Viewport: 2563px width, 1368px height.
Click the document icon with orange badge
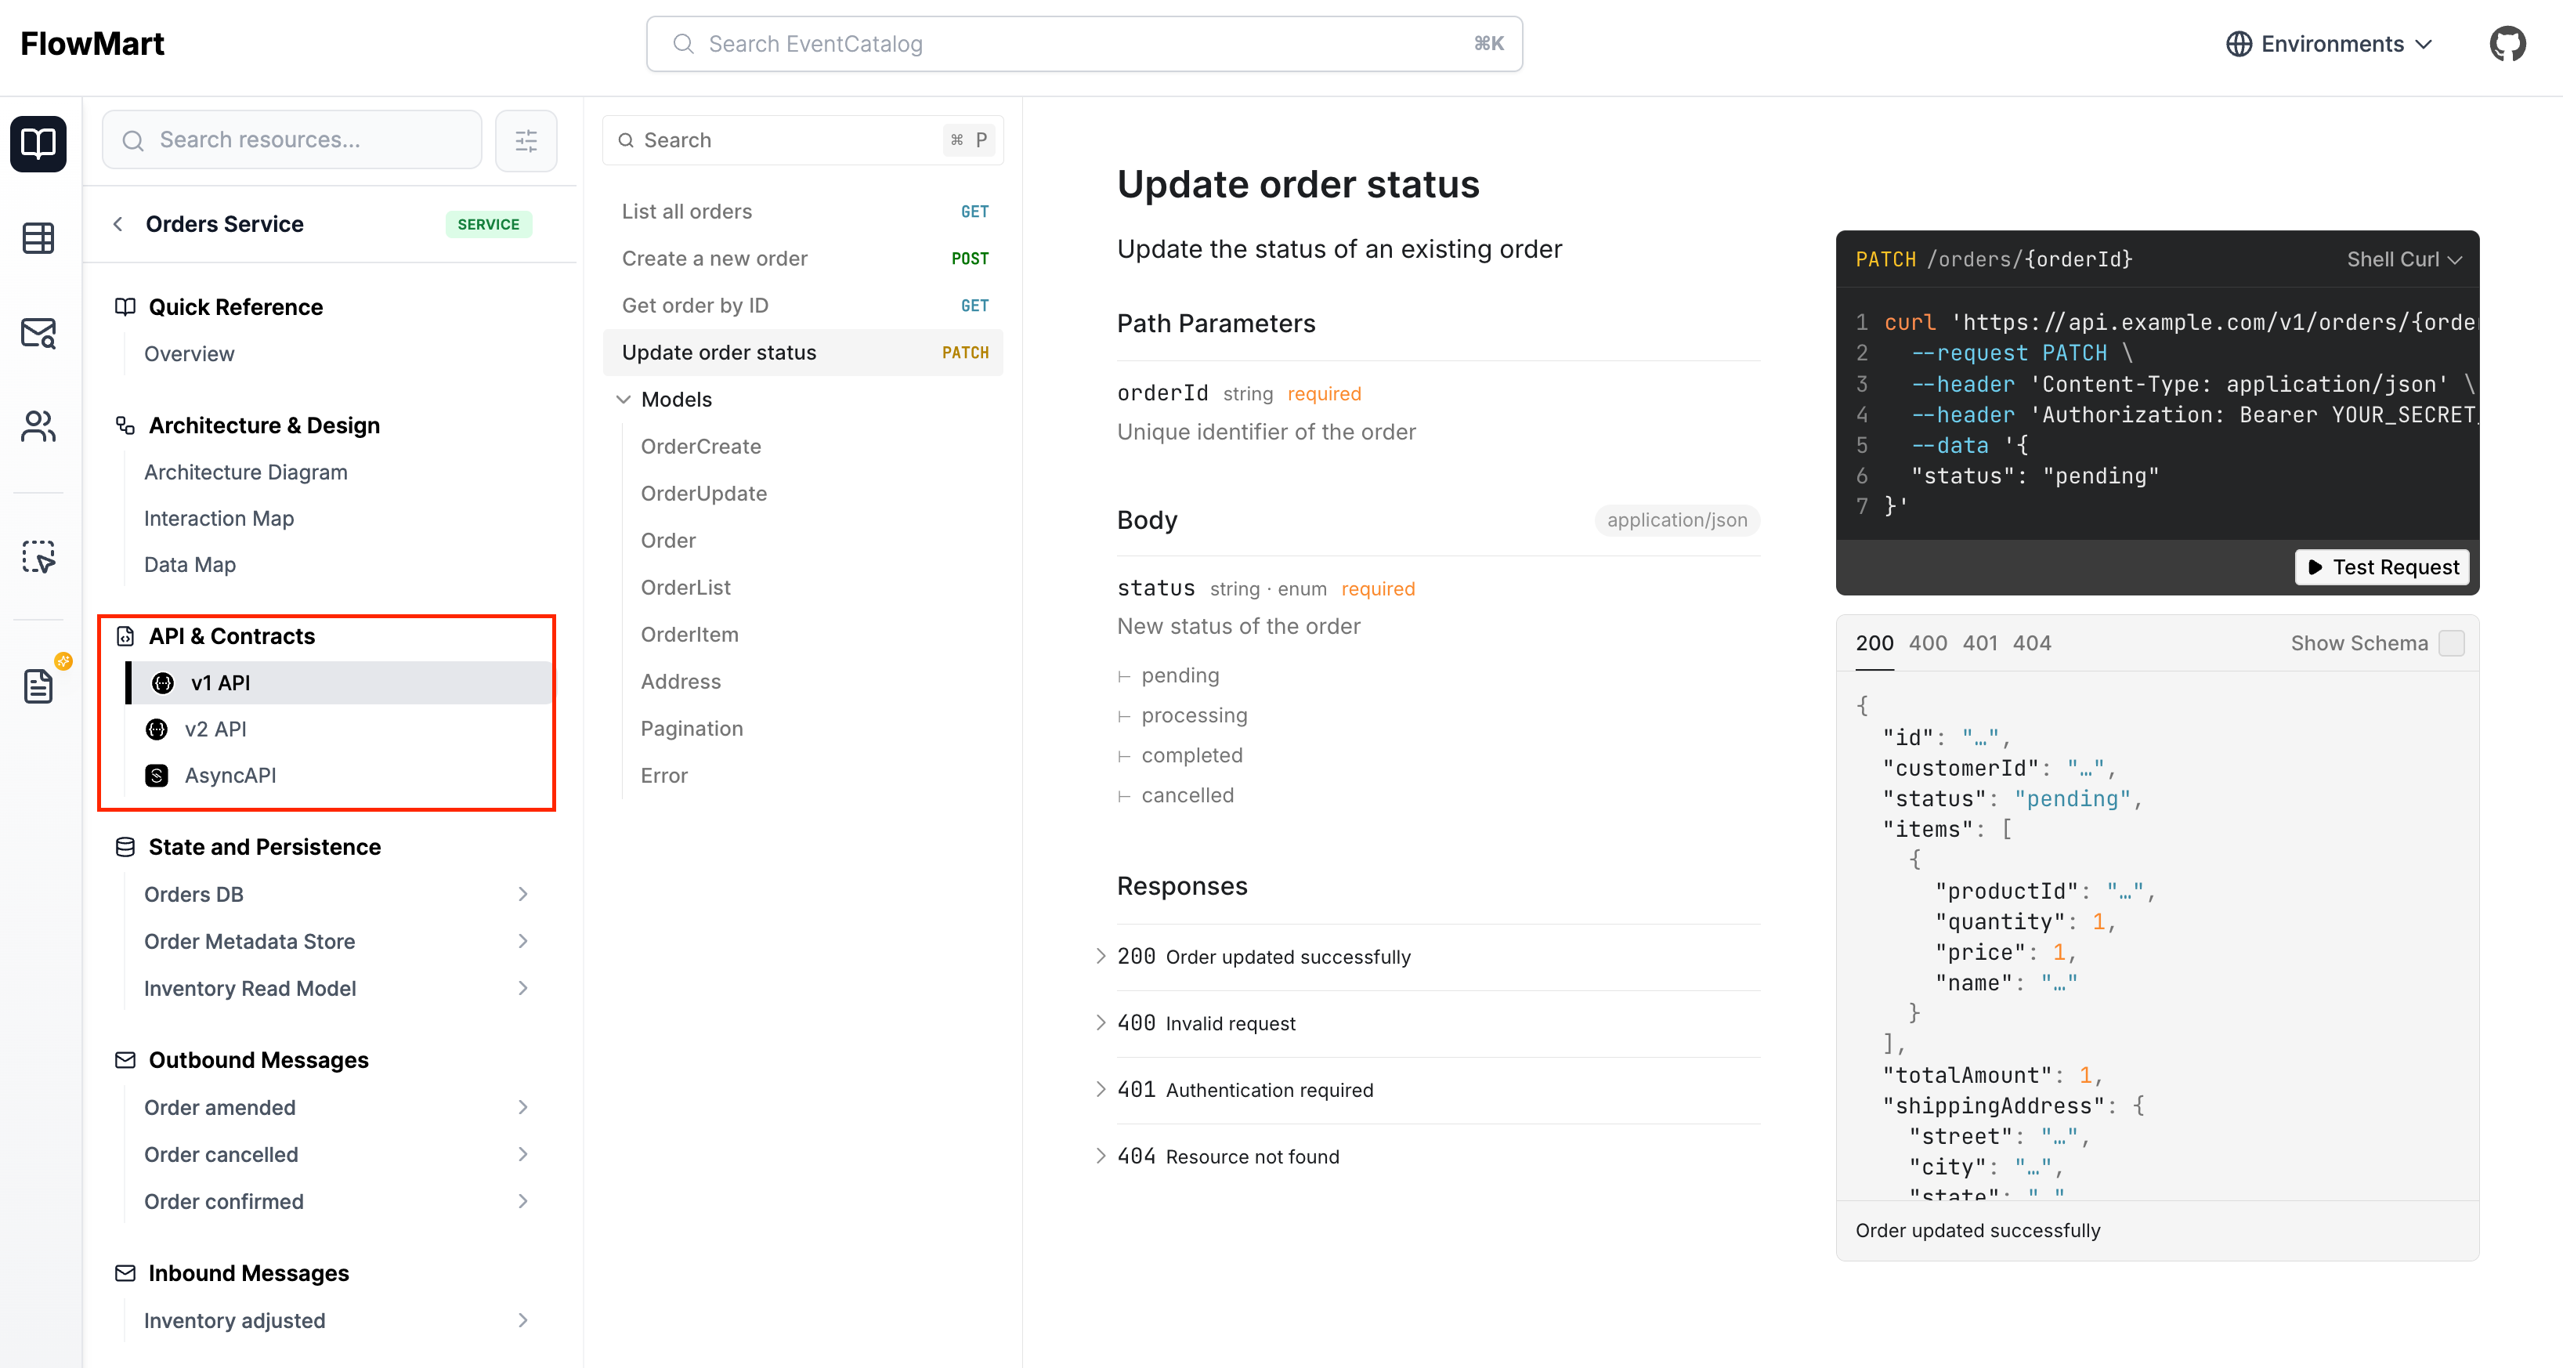click(38, 685)
